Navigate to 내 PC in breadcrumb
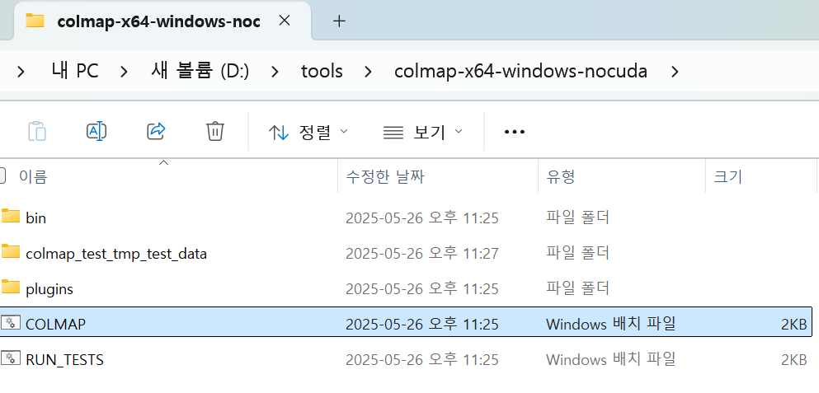 point(74,72)
